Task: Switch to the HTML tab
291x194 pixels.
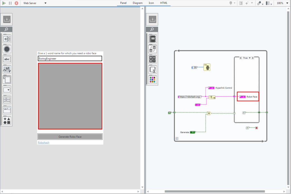Action: 164,3
